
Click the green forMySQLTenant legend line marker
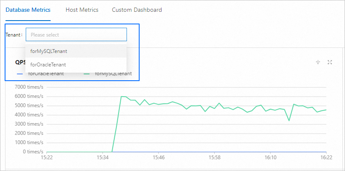88,74
